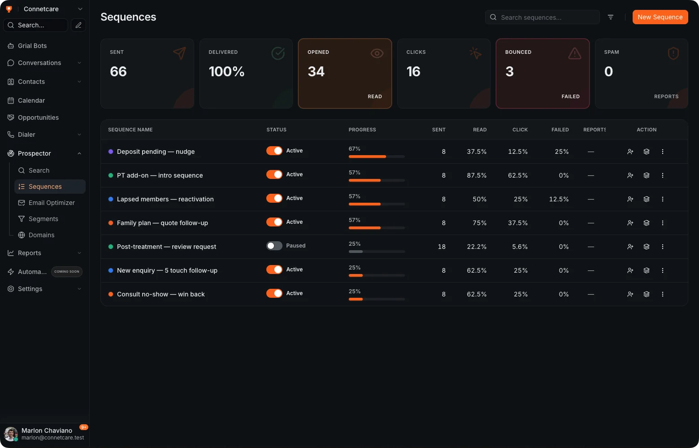Click the add-contact icon for Post-treatment review request
Viewport: 699px width, 448px height.
(630, 247)
